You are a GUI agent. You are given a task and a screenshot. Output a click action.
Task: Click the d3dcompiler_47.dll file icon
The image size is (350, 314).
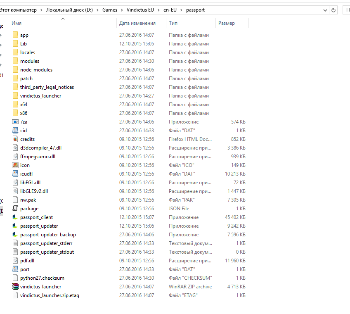pyautogui.click(x=15, y=148)
